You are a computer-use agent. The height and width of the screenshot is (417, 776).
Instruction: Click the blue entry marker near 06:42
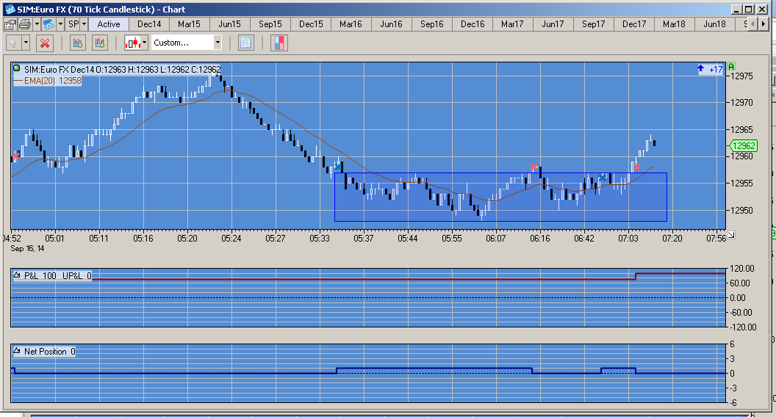point(603,177)
